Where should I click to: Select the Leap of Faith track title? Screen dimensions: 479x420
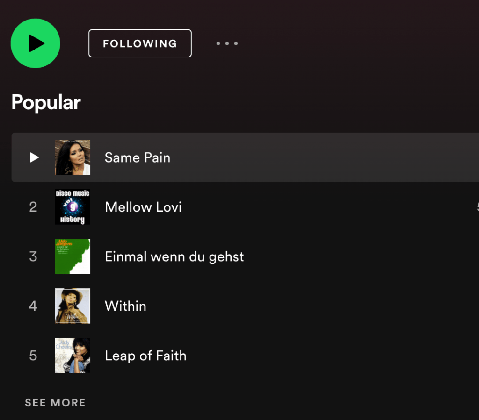click(145, 356)
